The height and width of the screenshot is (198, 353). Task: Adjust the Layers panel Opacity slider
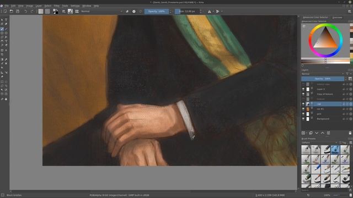323,79
